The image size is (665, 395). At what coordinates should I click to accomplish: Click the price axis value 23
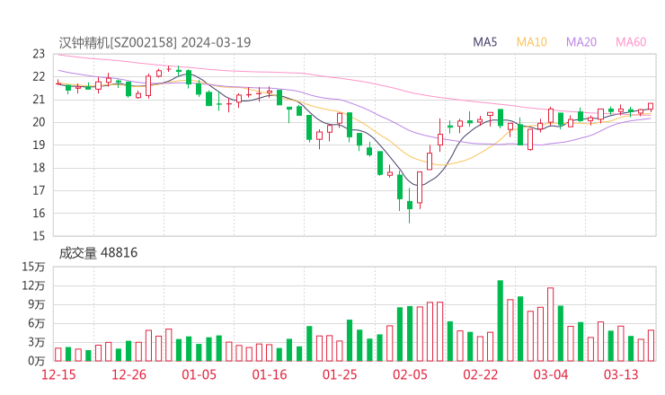coord(39,54)
